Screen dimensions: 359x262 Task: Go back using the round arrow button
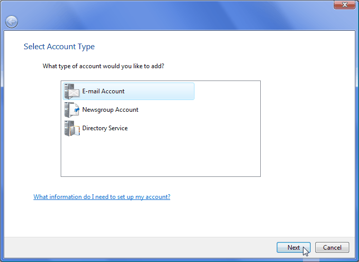[x=11, y=22]
